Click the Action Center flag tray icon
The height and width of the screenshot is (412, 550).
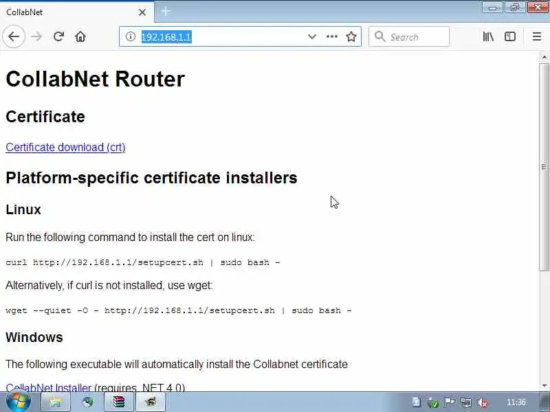pos(450,402)
